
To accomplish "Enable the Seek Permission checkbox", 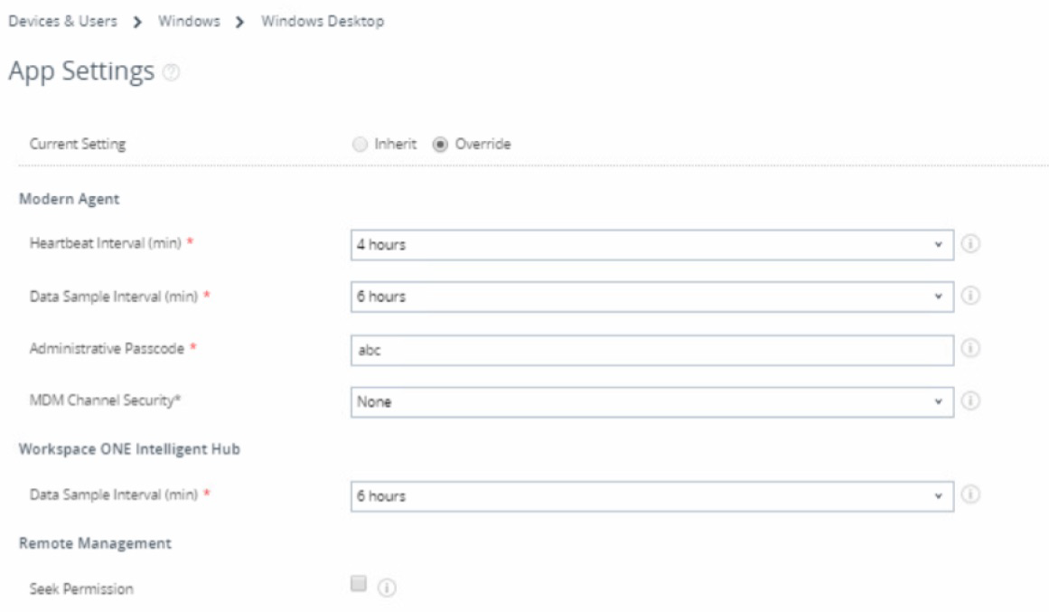I will pyautogui.click(x=358, y=586).
